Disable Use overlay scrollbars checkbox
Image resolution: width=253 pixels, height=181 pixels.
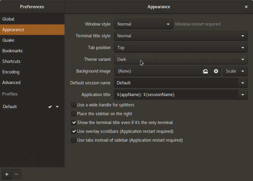74,131
